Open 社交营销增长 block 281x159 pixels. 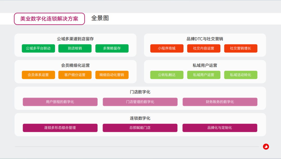click(x=241, y=48)
